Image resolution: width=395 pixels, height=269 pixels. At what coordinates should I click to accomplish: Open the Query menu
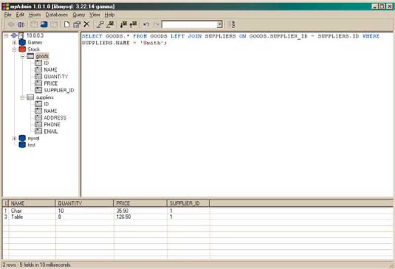tap(79, 15)
